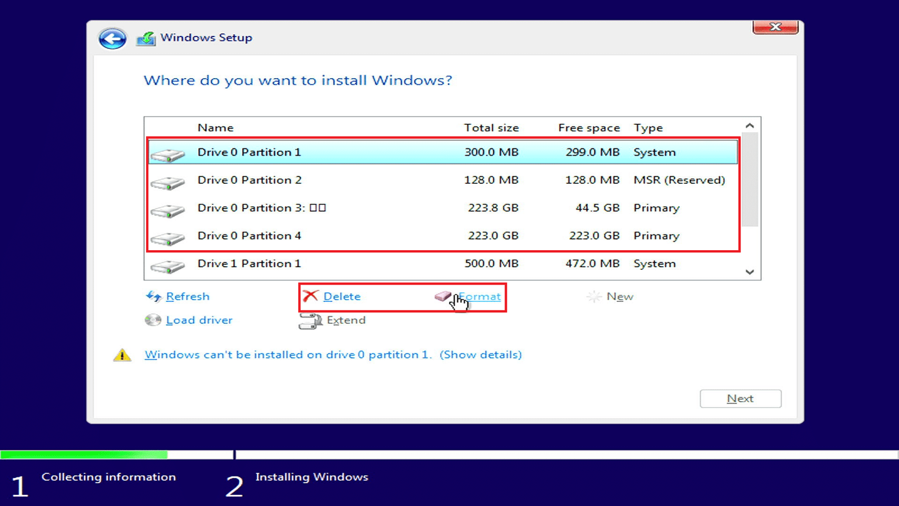
Task: Click the Load driver disc icon
Action: [153, 320]
